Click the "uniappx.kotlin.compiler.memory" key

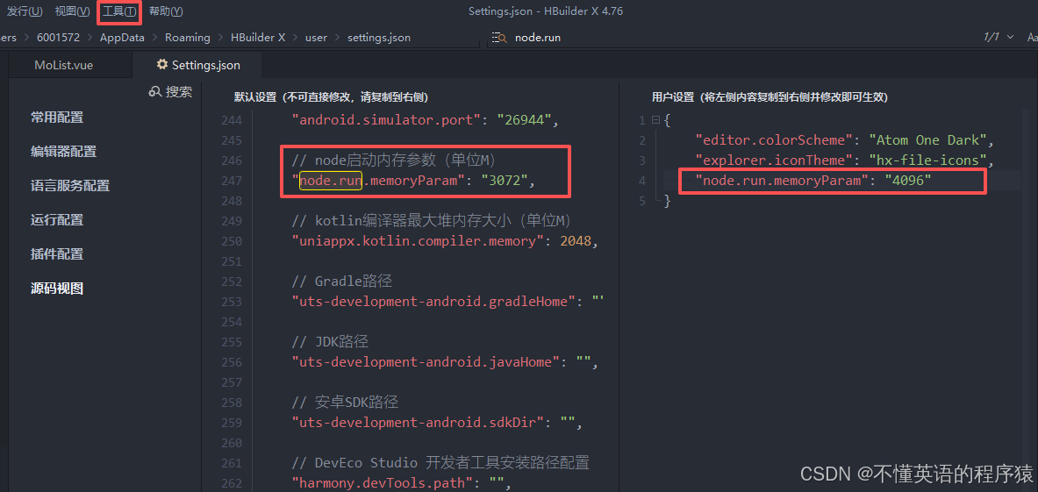tap(417, 240)
